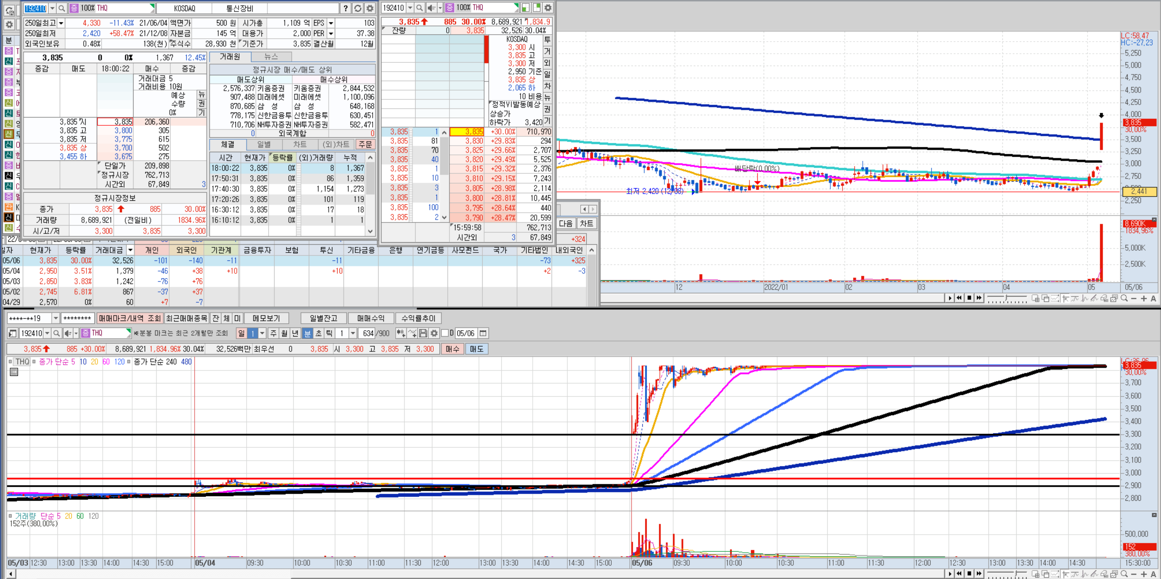Switch the chart to the weekly (주) period

pos(273,333)
